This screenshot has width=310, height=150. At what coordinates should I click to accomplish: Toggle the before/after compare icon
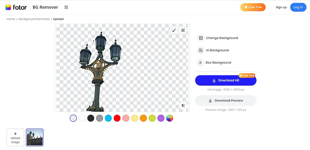[x=183, y=105]
